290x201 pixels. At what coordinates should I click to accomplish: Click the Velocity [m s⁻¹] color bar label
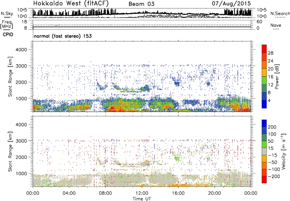coord(283,151)
